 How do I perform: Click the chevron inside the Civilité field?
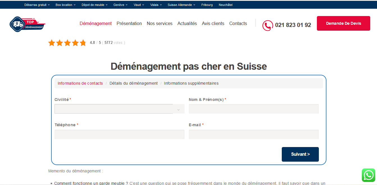pos(178,110)
